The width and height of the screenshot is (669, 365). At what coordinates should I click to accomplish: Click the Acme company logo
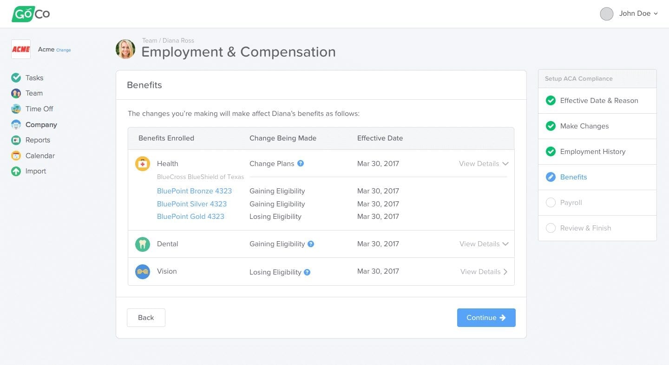pos(20,49)
